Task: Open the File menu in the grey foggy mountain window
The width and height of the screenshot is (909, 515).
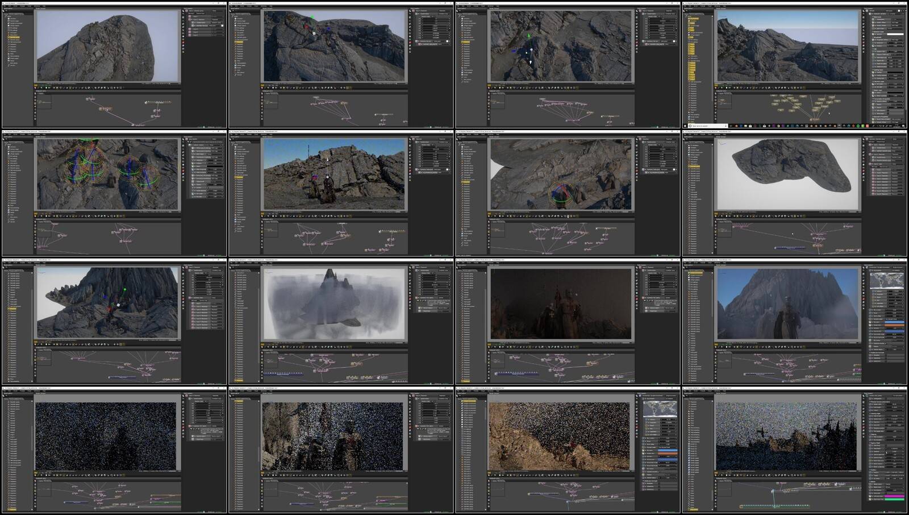Action: pyautogui.click(x=232, y=263)
